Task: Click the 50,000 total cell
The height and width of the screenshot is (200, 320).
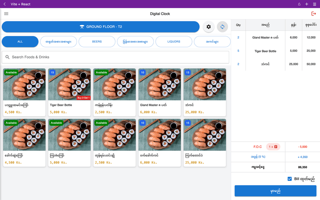Action: click(311, 64)
